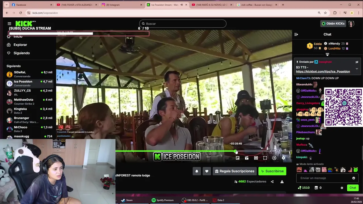Image resolution: width=363 pixels, height=204 pixels.
Task: Open the chat shop icon
Action: (316, 188)
